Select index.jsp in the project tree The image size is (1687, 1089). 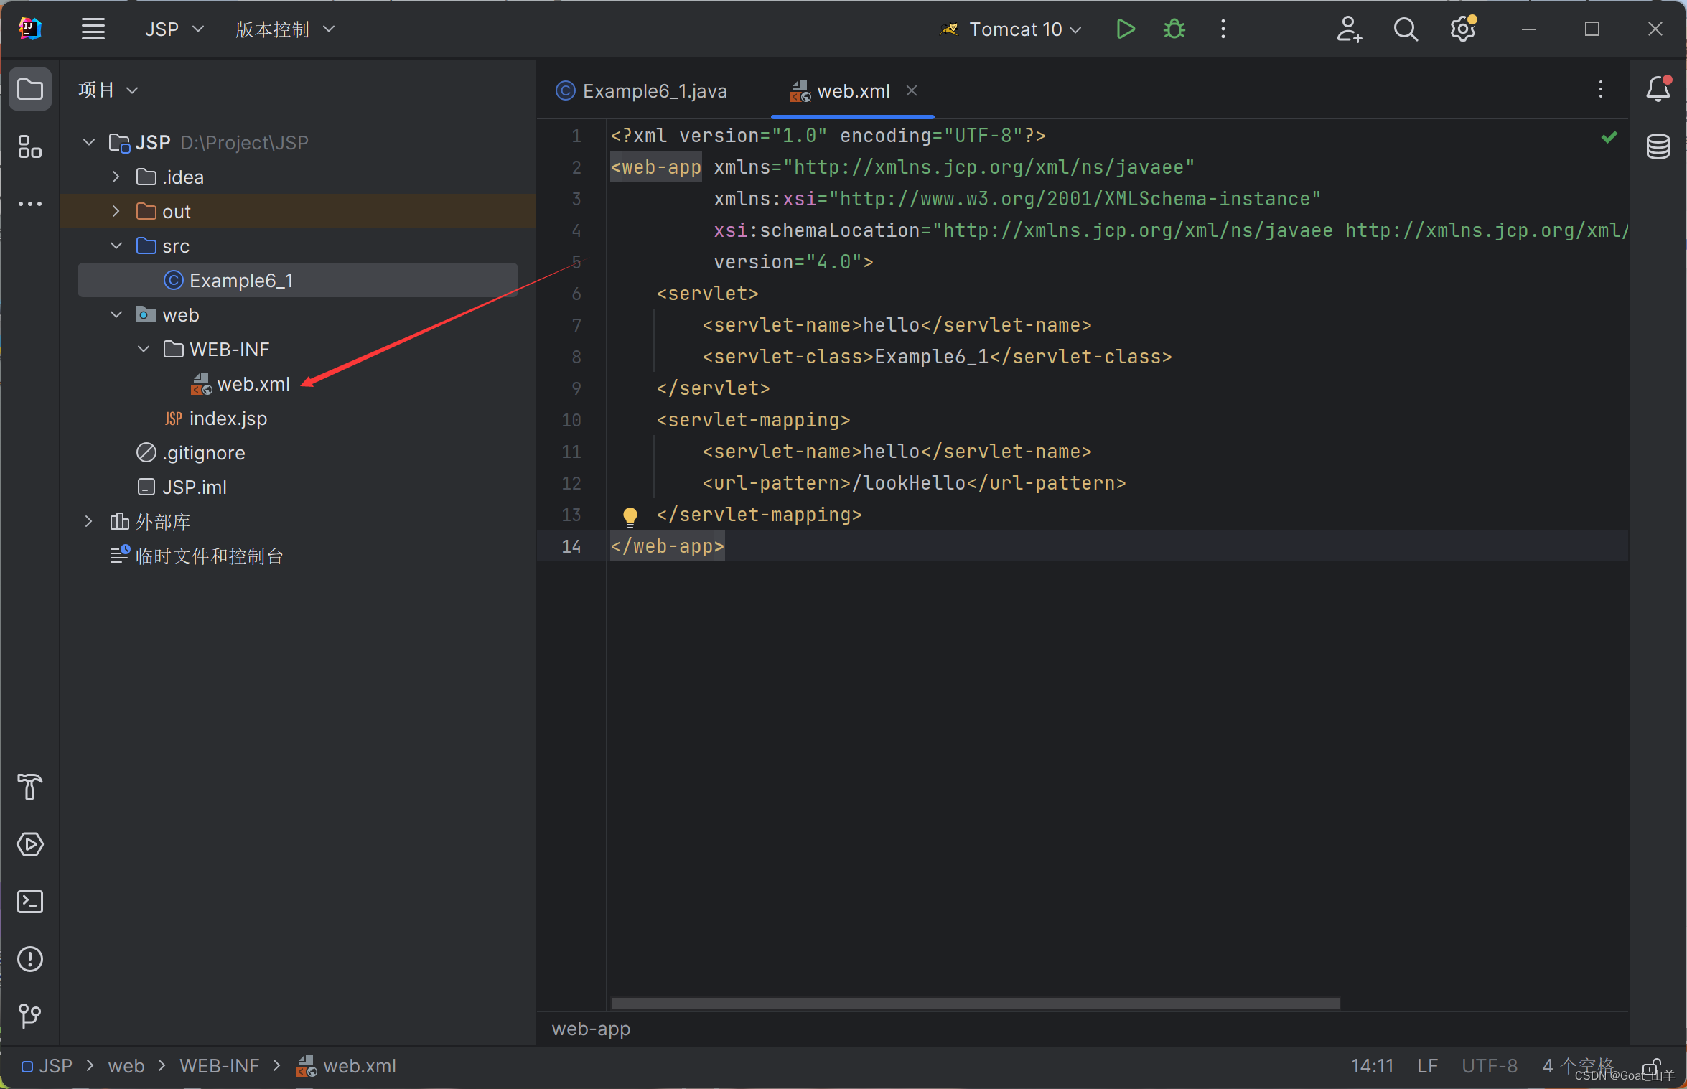[x=228, y=419]
